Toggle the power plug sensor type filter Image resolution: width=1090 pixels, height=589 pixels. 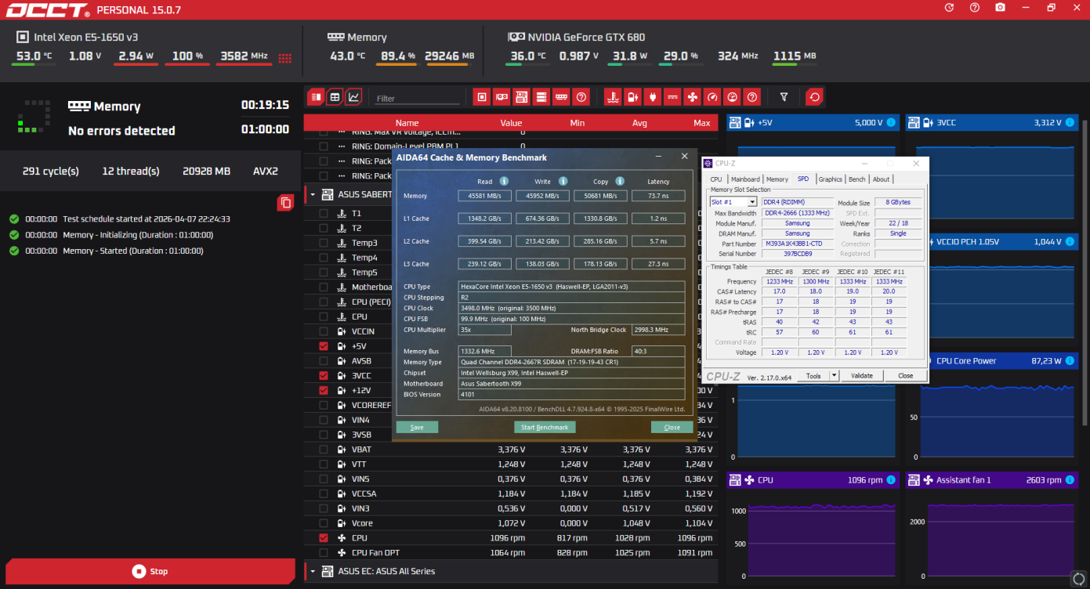pos(653,97)
